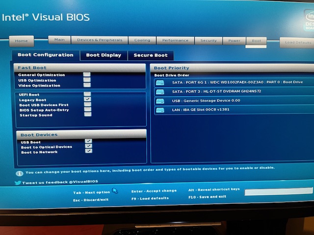Click the Intel Visual BIOS title
314x235 pixels.
click(46, 18)
